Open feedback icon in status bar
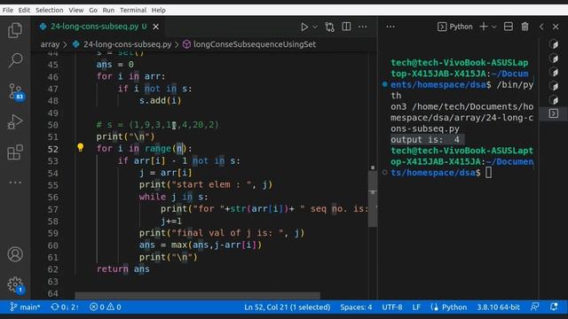 (x=534, y=307)
